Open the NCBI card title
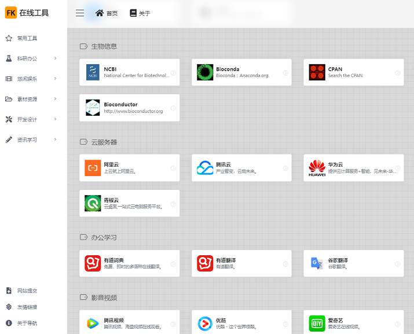This screenshot has width=414, height=334. (110, 69)
